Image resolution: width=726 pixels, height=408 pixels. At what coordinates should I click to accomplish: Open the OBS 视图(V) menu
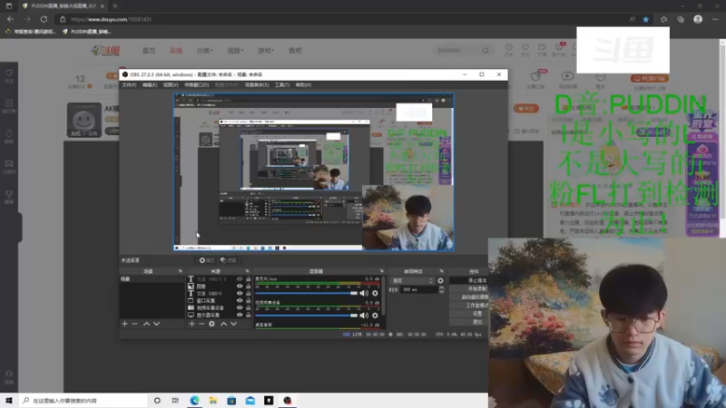pos(171,85)
